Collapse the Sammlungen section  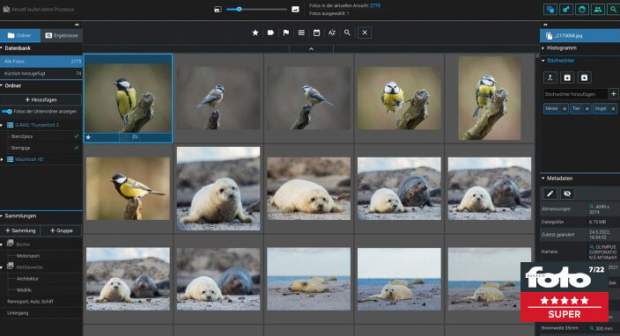coord(2,216)
